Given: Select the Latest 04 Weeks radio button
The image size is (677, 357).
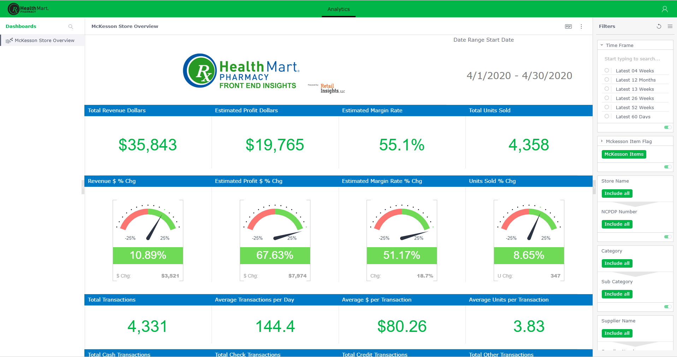Looking at the screenshot, I should [607, 70].
